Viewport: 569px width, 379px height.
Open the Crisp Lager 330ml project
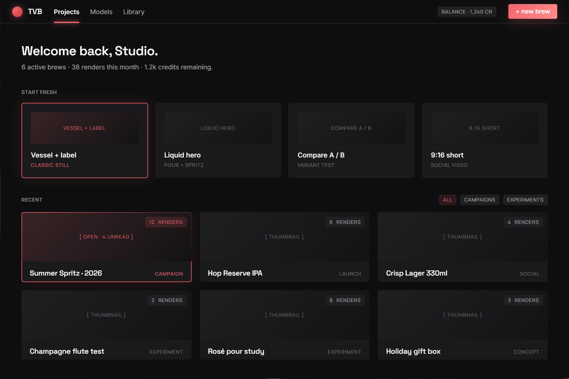(463, 247)
